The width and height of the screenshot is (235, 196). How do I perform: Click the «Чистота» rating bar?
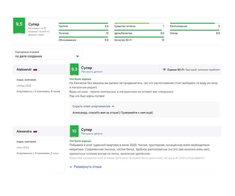click(x=83, y=23)
